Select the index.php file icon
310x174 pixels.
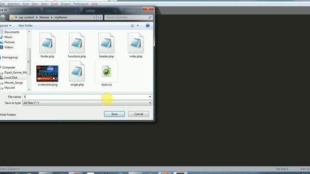point(136,43)
